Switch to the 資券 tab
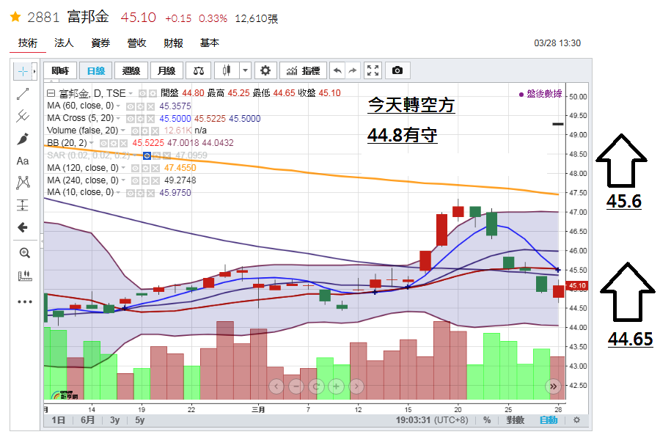The width and height of the screenshot is (660, 440). coord(100,43)
